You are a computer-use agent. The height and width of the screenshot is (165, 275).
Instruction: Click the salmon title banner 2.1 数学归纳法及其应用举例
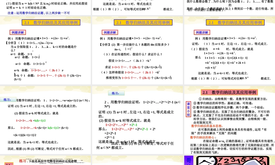pyautogui.click(x=229, y=92)
